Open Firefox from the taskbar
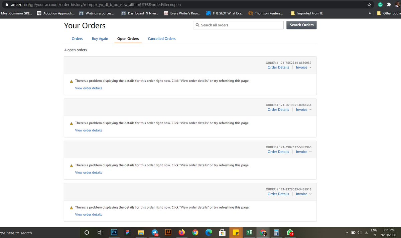 pos(182,233)
